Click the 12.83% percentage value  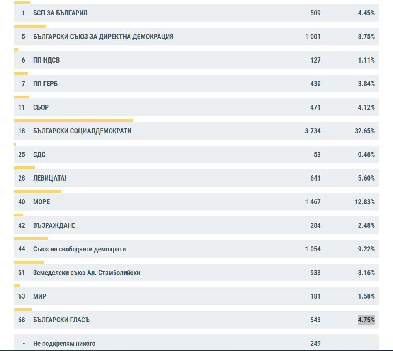[365, 201]
